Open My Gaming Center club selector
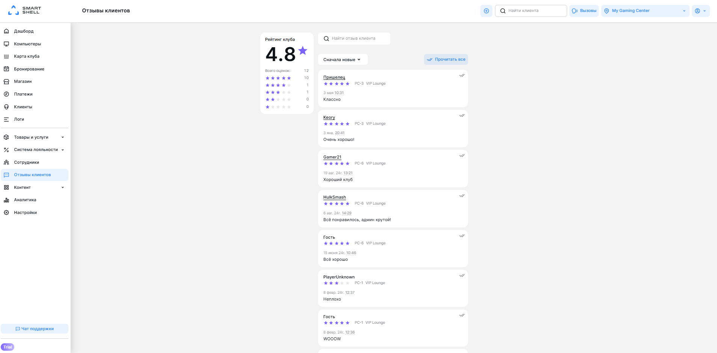Viewport: 717px width, 353px height. click(x=645, y=11)
